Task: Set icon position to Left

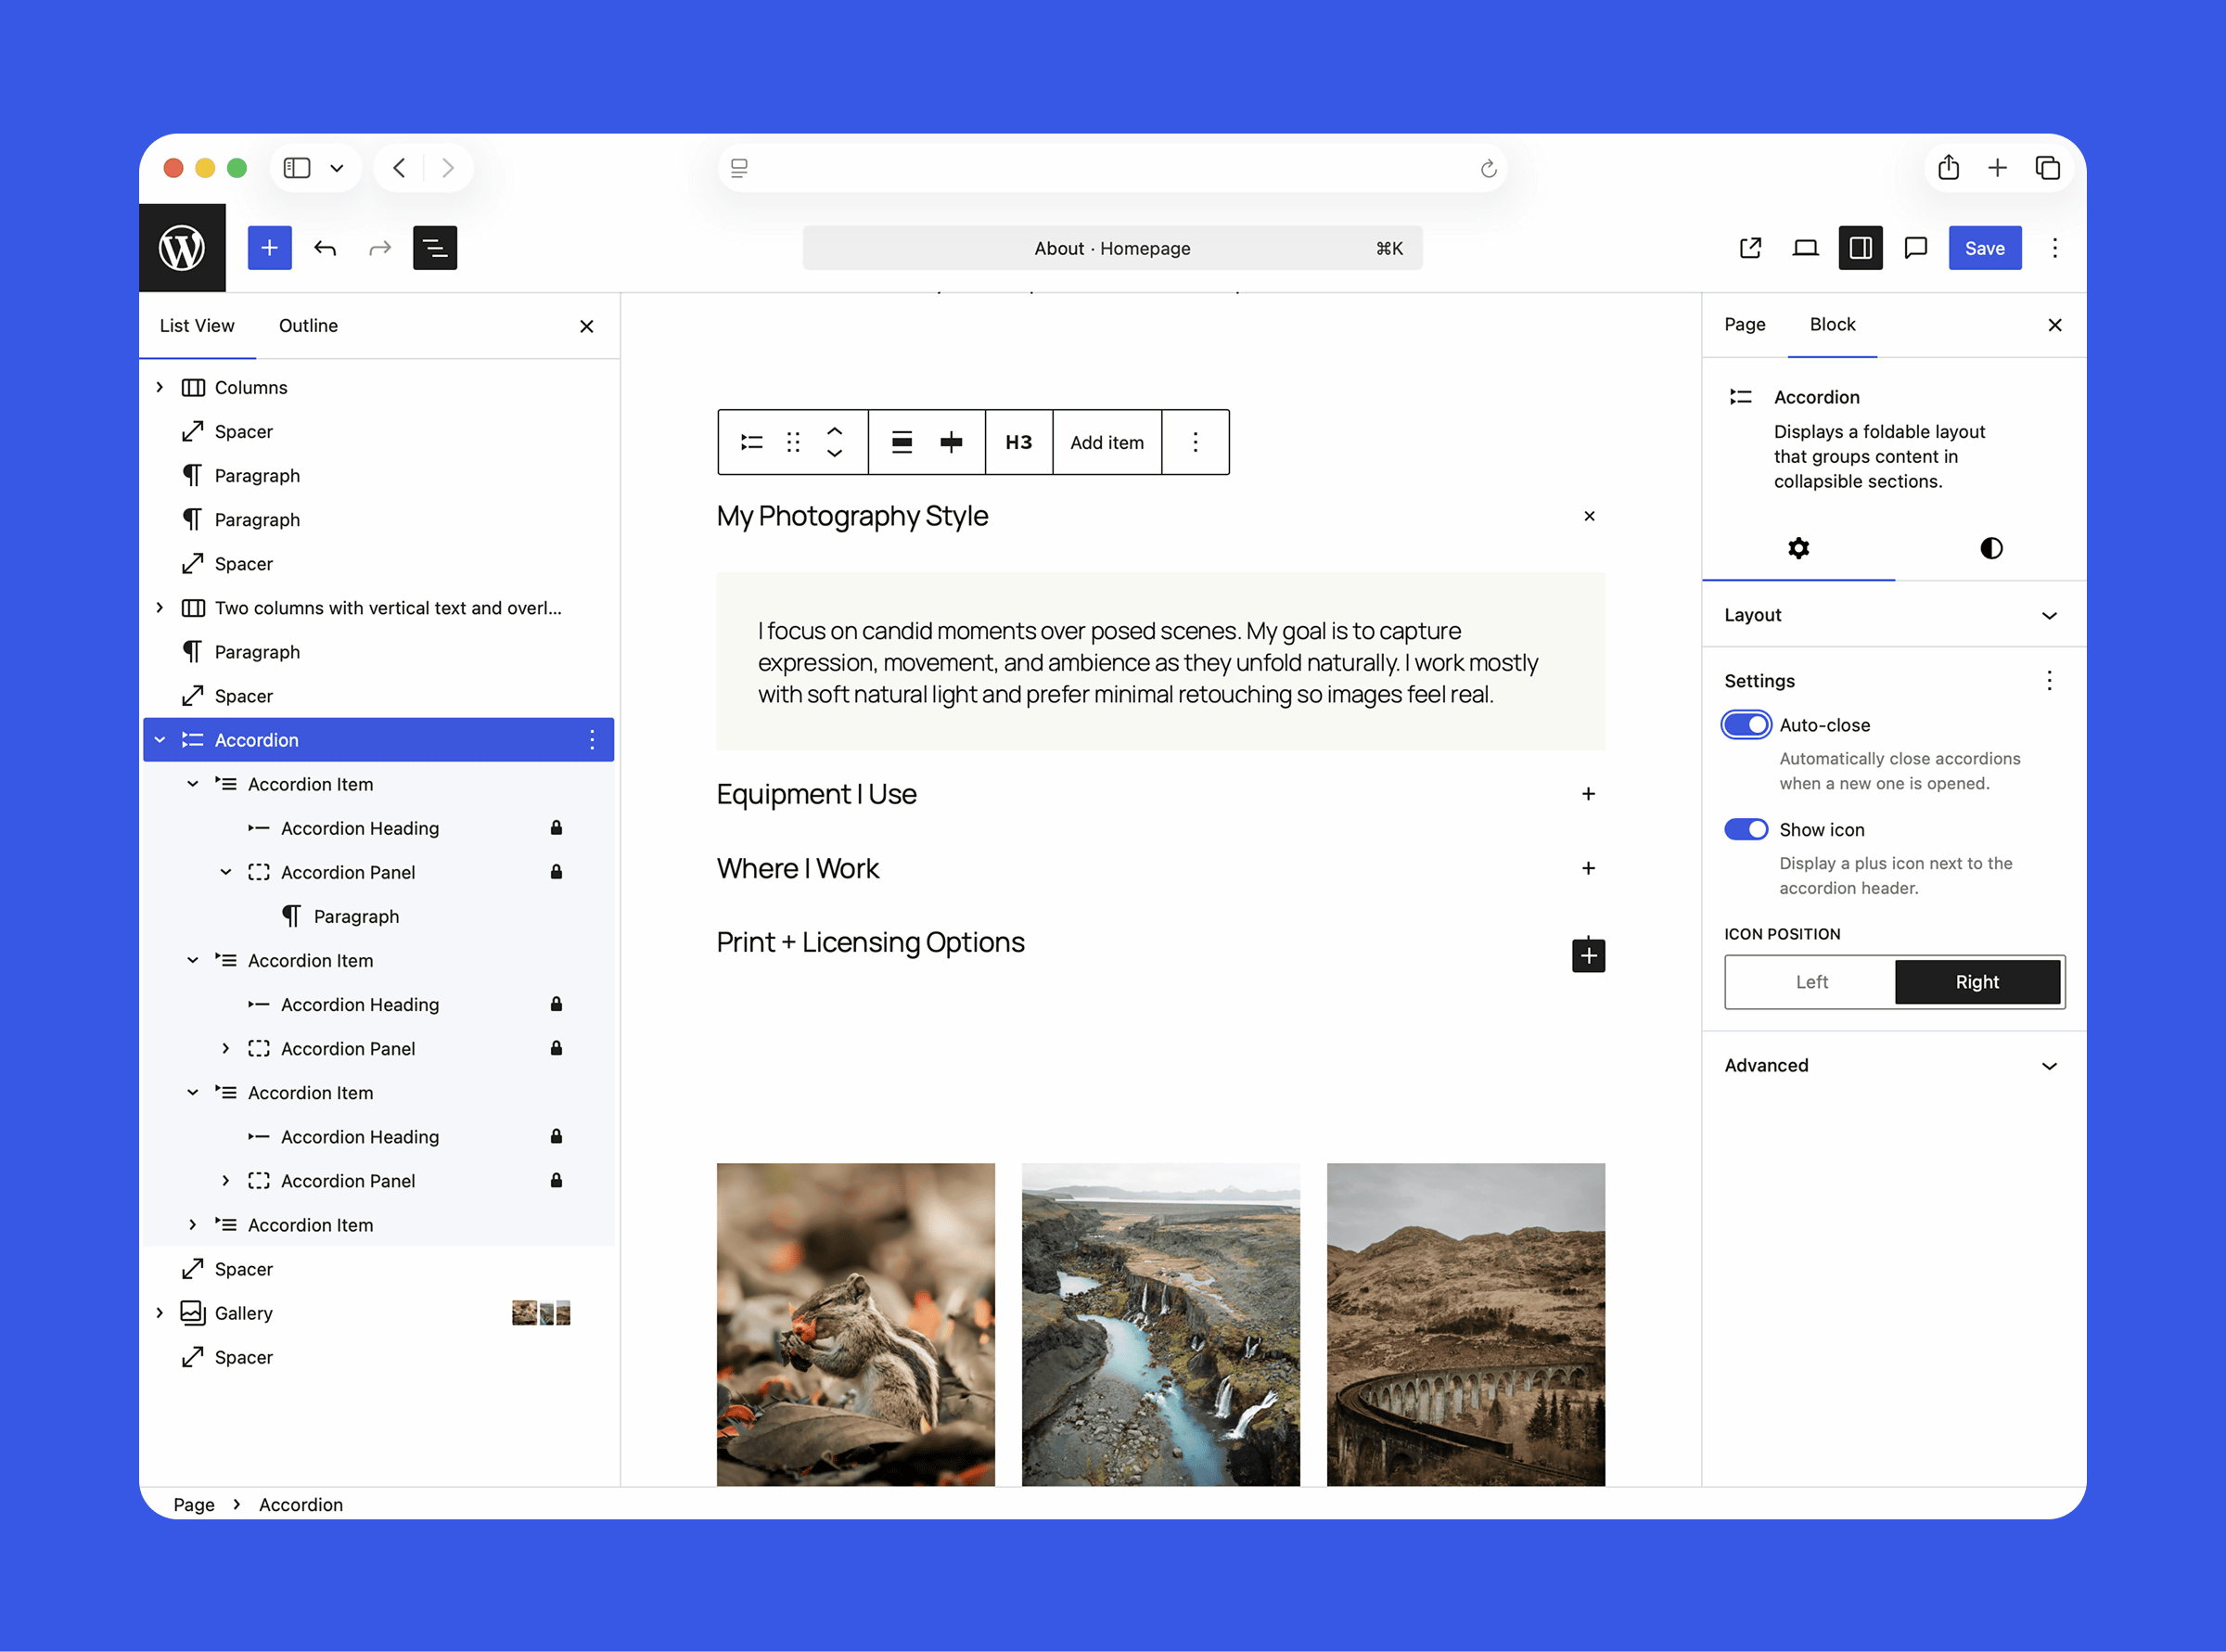Action: (1810, 982)
